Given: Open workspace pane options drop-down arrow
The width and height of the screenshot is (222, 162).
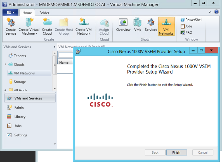Looking at the screenshot, I should [55, 144].
